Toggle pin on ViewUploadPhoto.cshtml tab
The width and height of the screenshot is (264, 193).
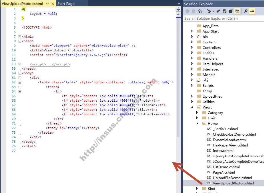click(x=47, y=3)
